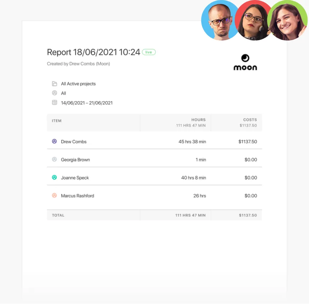Image resolution: width=309 pixels, height=304 pixels.
Task: Click the calendar icon next to date range
Action: point(54,103)
